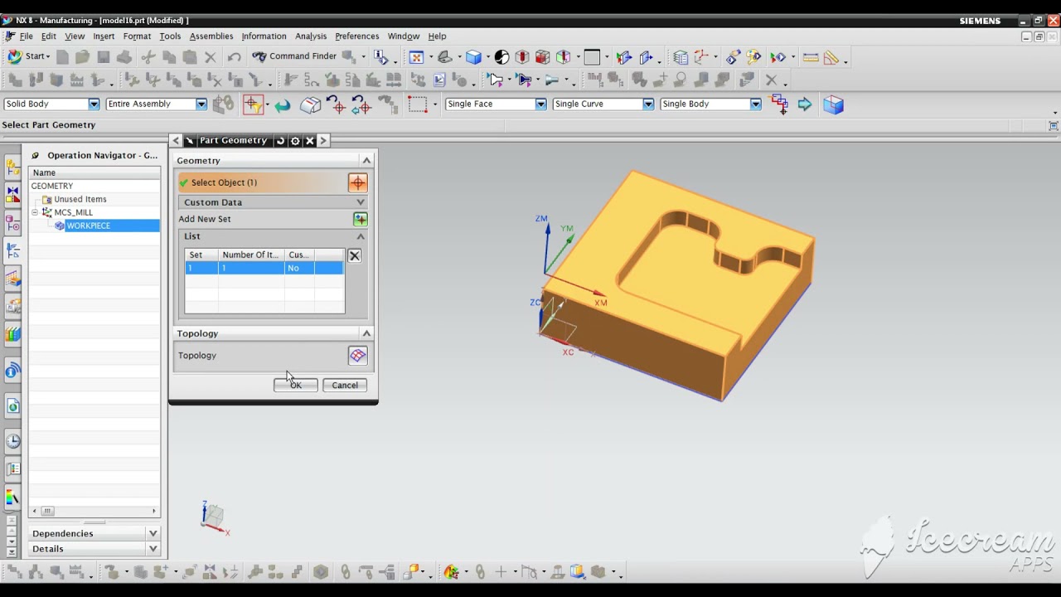Open the Assemblies menu
Image resolution: width=1061 pixels, height=597 pixels.
click(x=211, y=36)
